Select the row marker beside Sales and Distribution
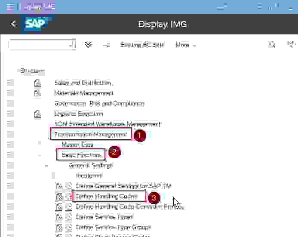Screen dimensions: 298x237 (10, 83)
